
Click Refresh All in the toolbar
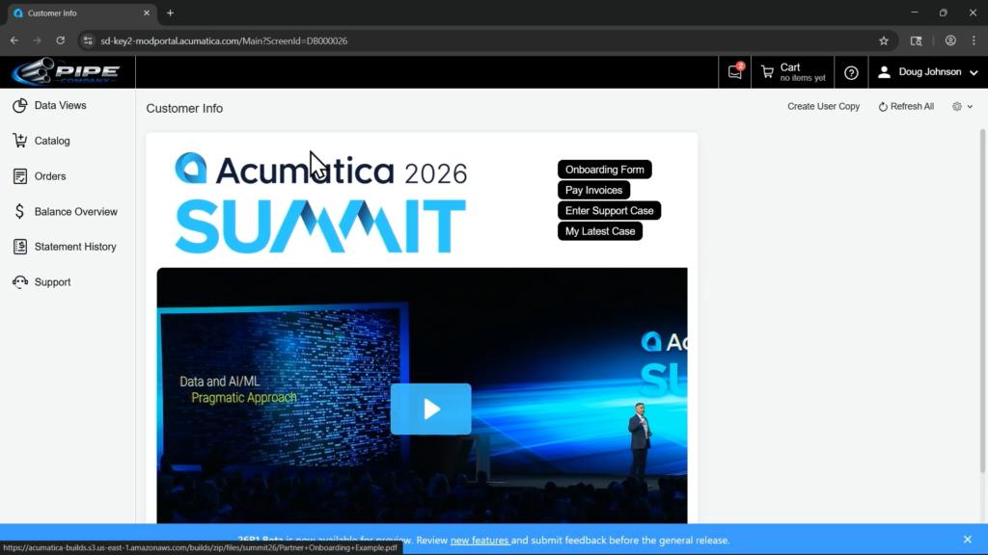tap(906, 107)
